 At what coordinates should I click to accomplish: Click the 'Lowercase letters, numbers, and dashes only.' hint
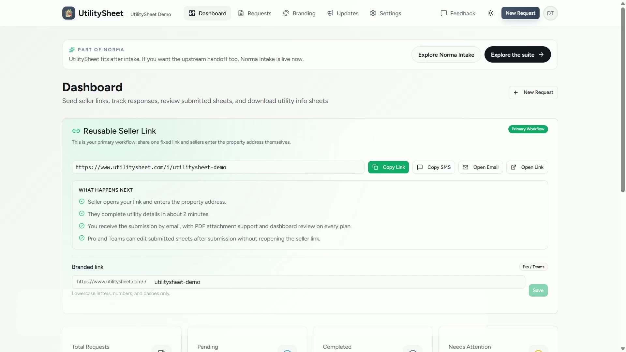coord(121,293)
